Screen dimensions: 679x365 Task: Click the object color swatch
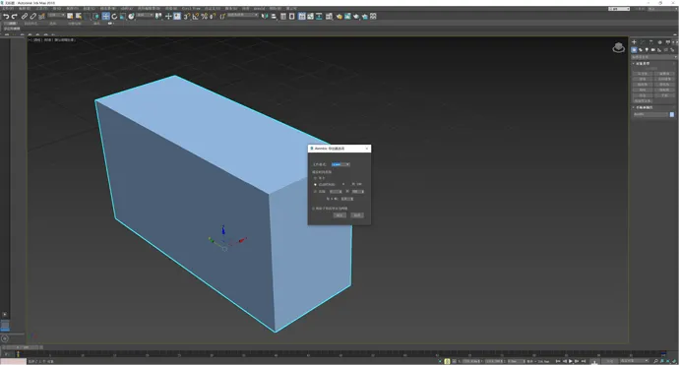672,115
